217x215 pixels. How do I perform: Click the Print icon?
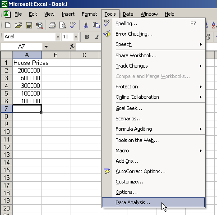tap(52, 25)
